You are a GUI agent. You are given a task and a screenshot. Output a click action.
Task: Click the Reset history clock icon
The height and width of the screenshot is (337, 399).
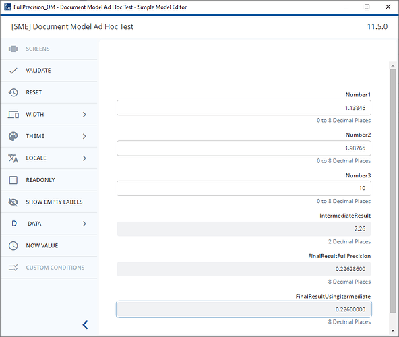click(13, 92)
